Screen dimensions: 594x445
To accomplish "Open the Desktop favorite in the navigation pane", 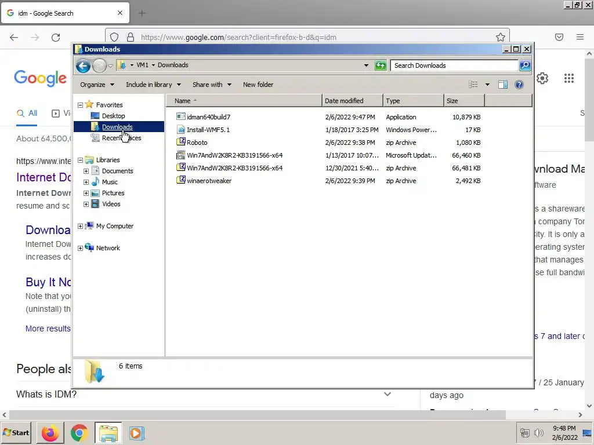I will point(113,116).
